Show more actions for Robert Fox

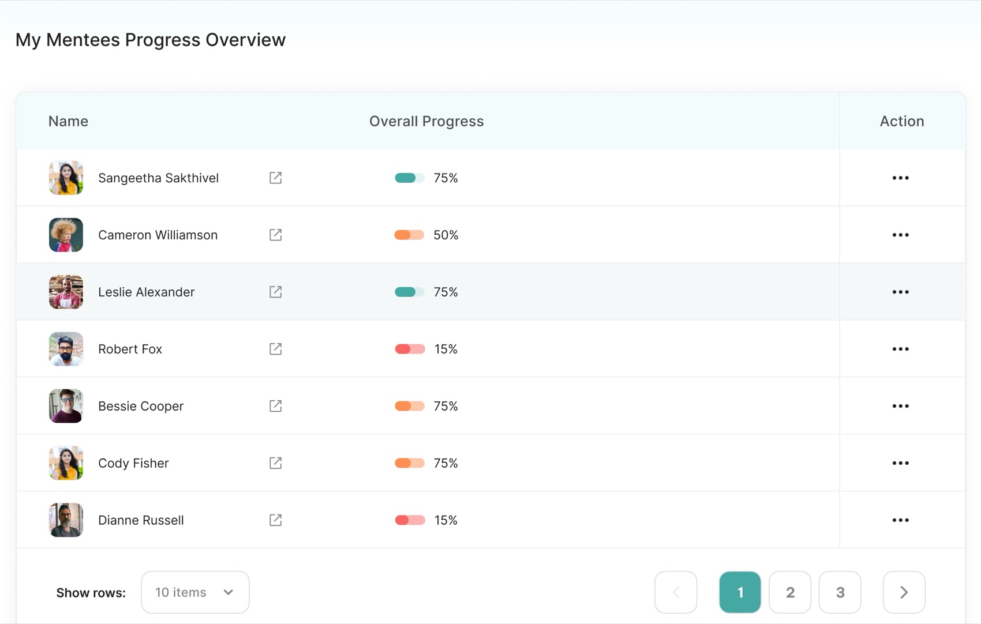[900, 349]
